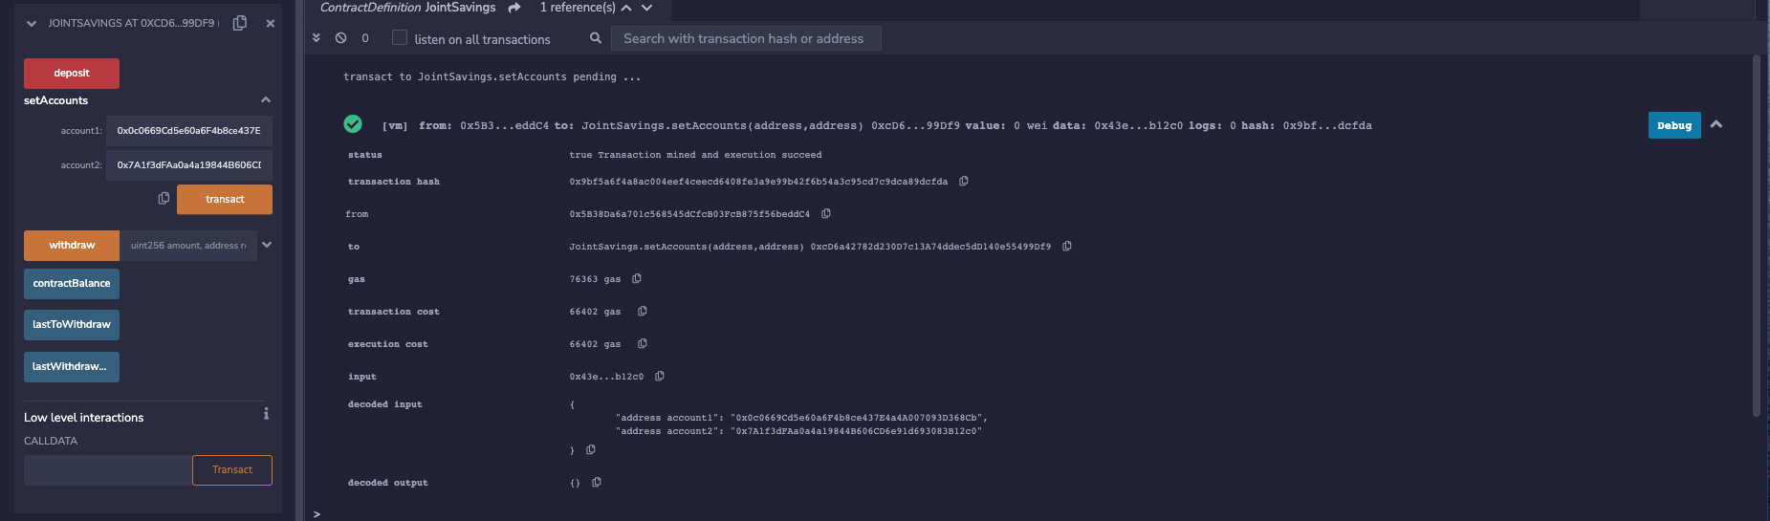
Task: Call the lastToWithdraw getter
Action: (x=72, y=325)
